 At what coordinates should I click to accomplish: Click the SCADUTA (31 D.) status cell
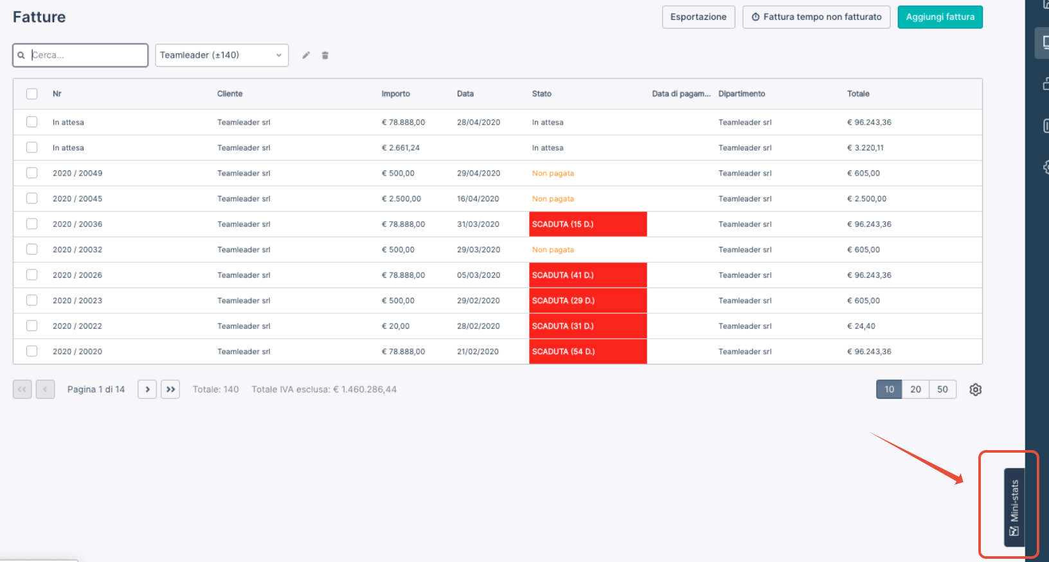[588, 326]
